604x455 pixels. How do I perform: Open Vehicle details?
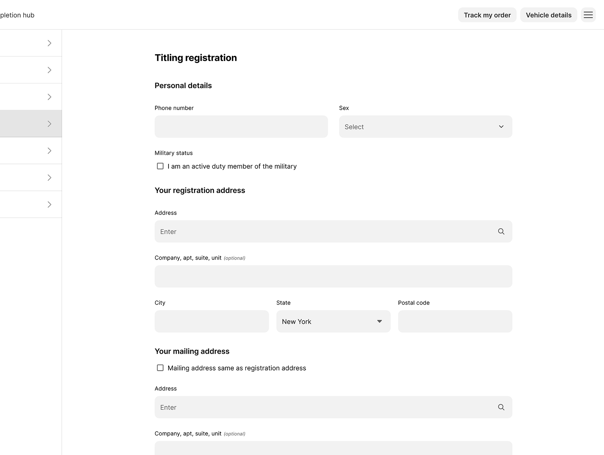coord(548,15)
